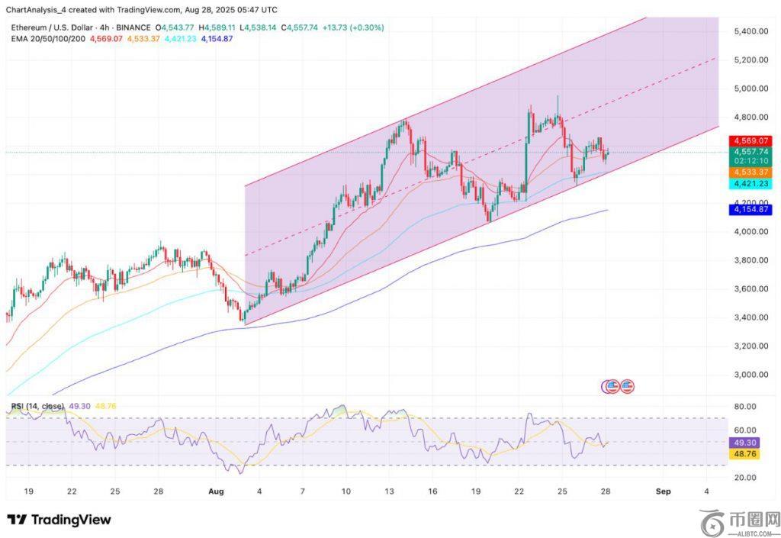
Task: Click the left US flag event icon
Action: pyautogui.click(x=611, y=386)
